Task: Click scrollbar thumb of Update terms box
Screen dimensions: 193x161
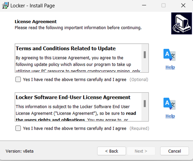Action: click(145, 55)
